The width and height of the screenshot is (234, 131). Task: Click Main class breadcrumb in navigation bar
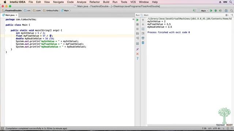click(65, 11)
